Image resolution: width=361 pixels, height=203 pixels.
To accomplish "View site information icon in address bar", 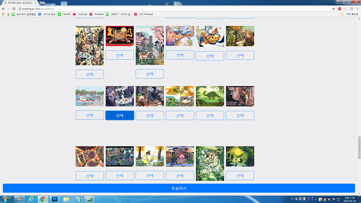I will point(20,9).
